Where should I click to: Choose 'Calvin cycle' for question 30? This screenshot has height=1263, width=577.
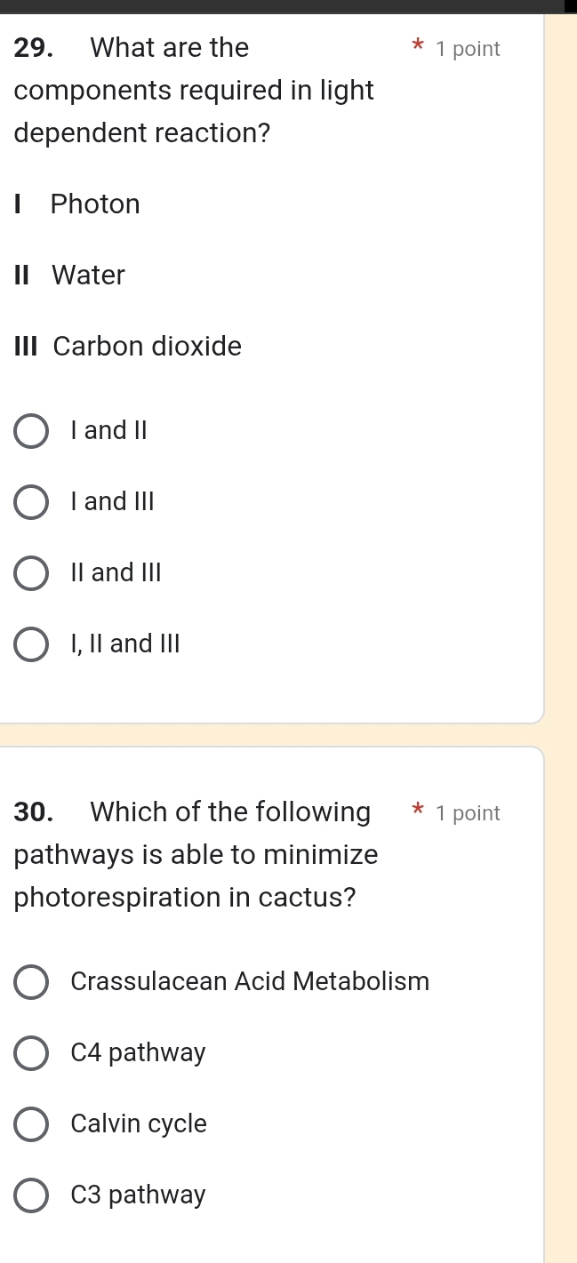(x=30, y=1123)
